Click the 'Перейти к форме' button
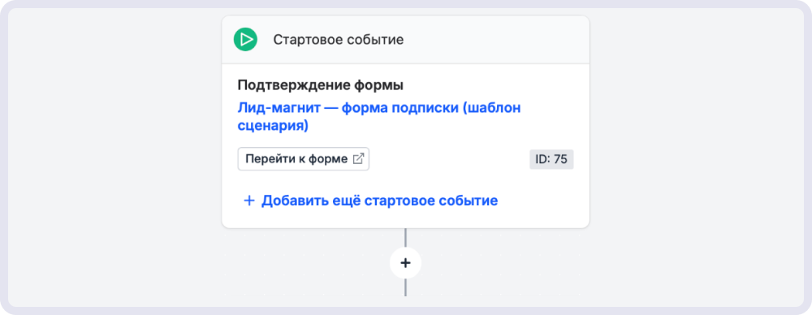This screenshot has height=315, width=812. pyautogui.click(x=304, y=159)
